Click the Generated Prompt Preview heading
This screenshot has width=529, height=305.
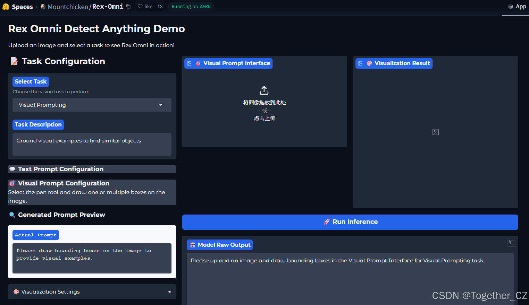click(61, 215)
